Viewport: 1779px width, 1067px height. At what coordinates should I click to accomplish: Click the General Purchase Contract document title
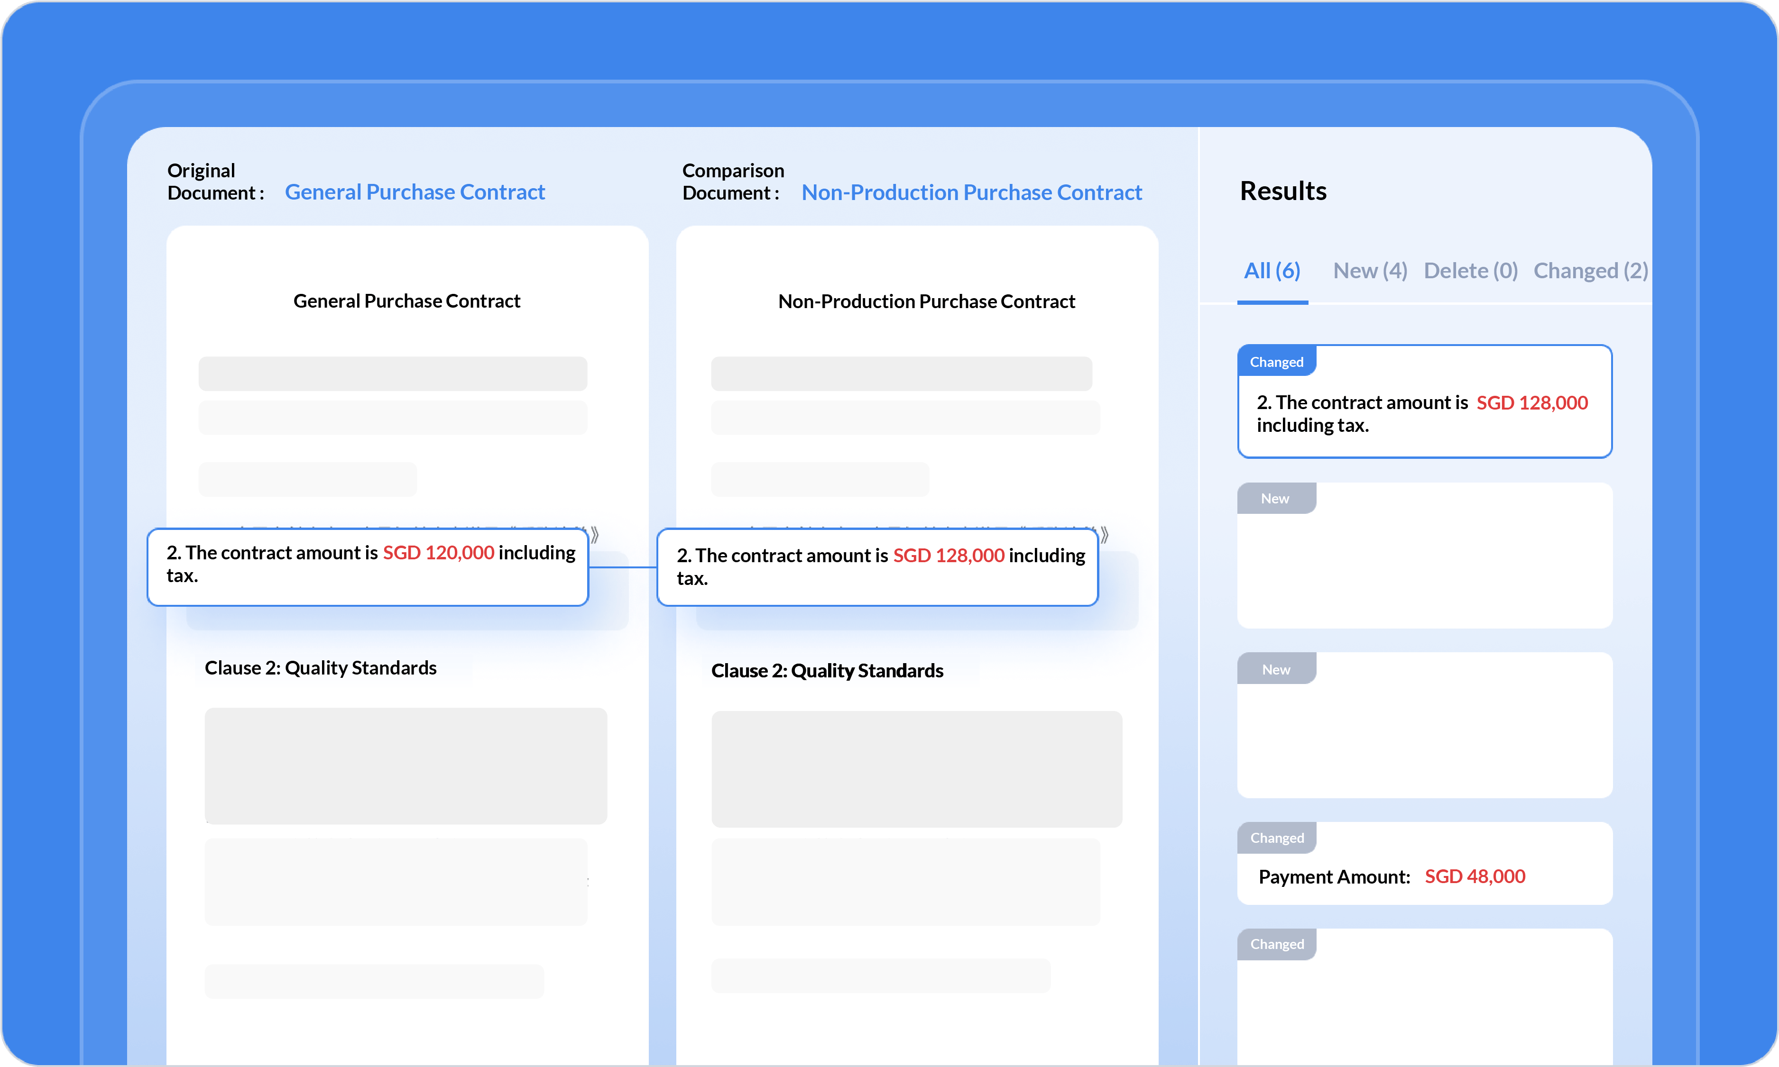tap(406, 301)
